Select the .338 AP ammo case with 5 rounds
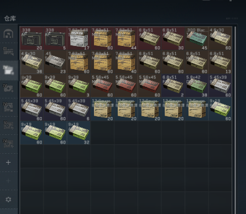The width and height of the screenshot is (246, 214). 55,38
